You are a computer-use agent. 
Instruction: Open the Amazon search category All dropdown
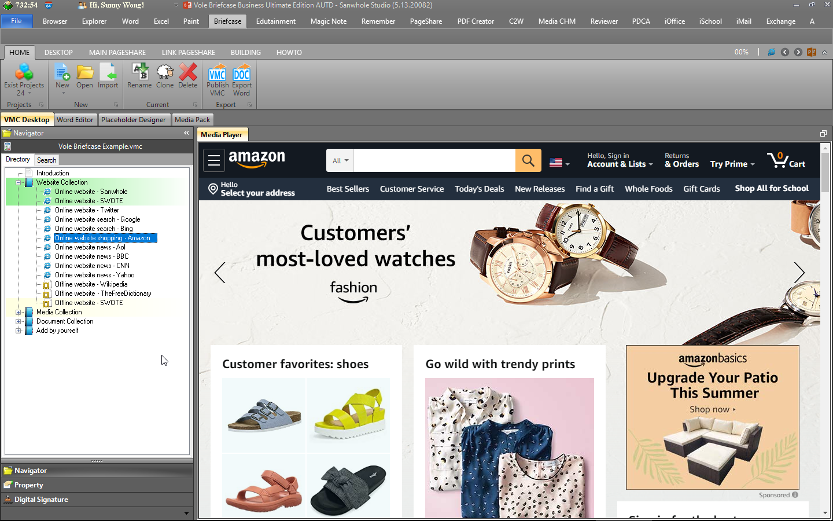[x=340, y=161]
